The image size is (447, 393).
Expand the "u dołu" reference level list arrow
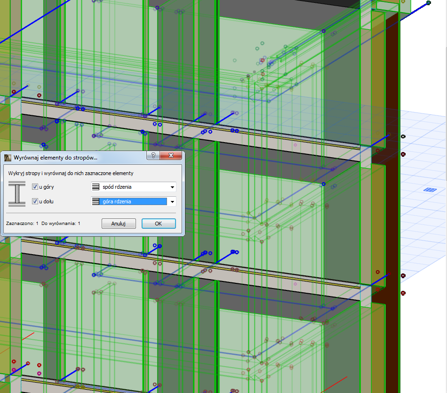pyautogui.click(x=171, y=202)
